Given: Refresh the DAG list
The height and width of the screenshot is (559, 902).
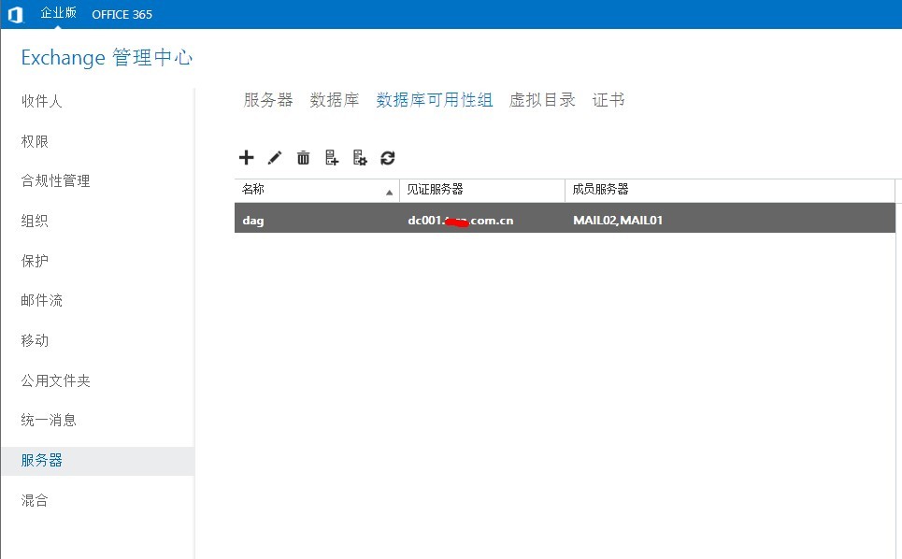Looking at the screenshot, I should tap(388, 158).
